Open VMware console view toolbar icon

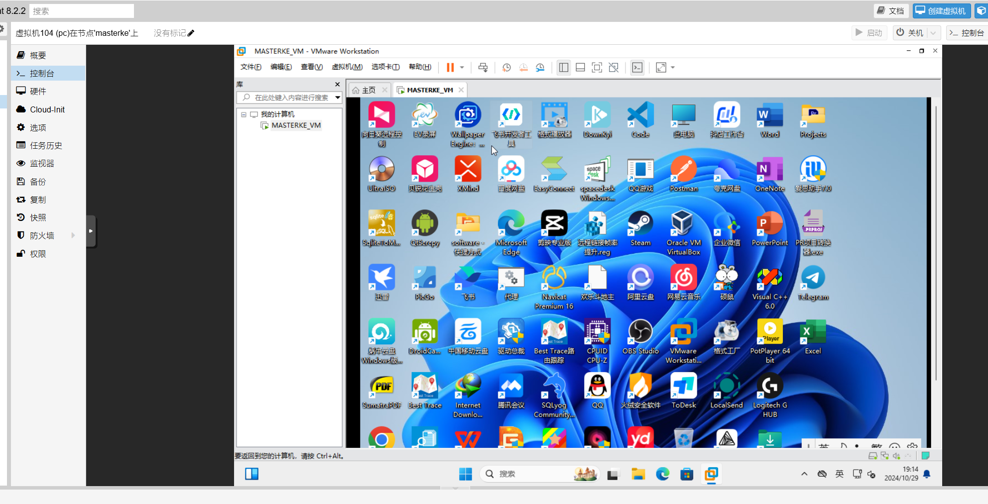(637, 68)
